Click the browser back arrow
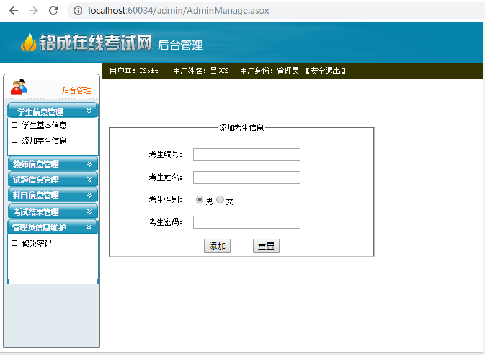Viewport: 485px width, 355px height. (x=14, y=11)
